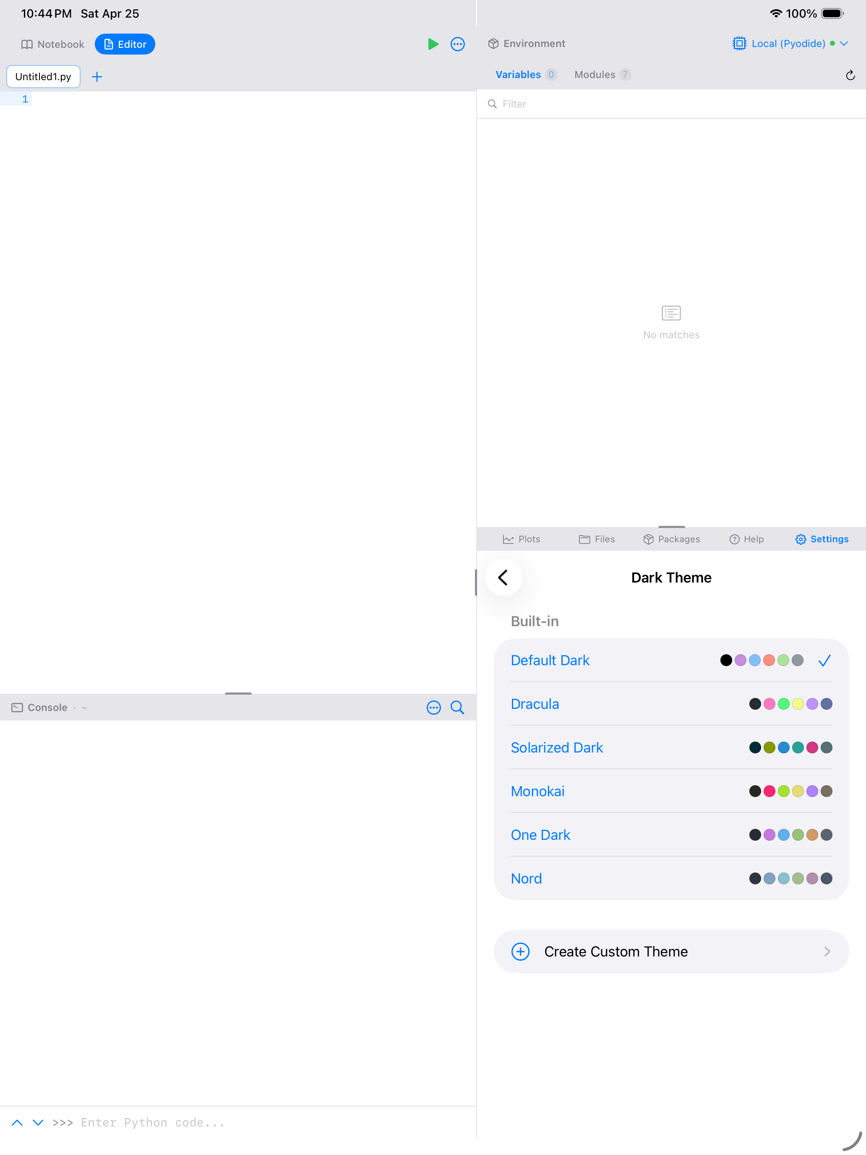Show previous console history with up arrow
Screen dimensions: 866x1155
point(17,1123)
